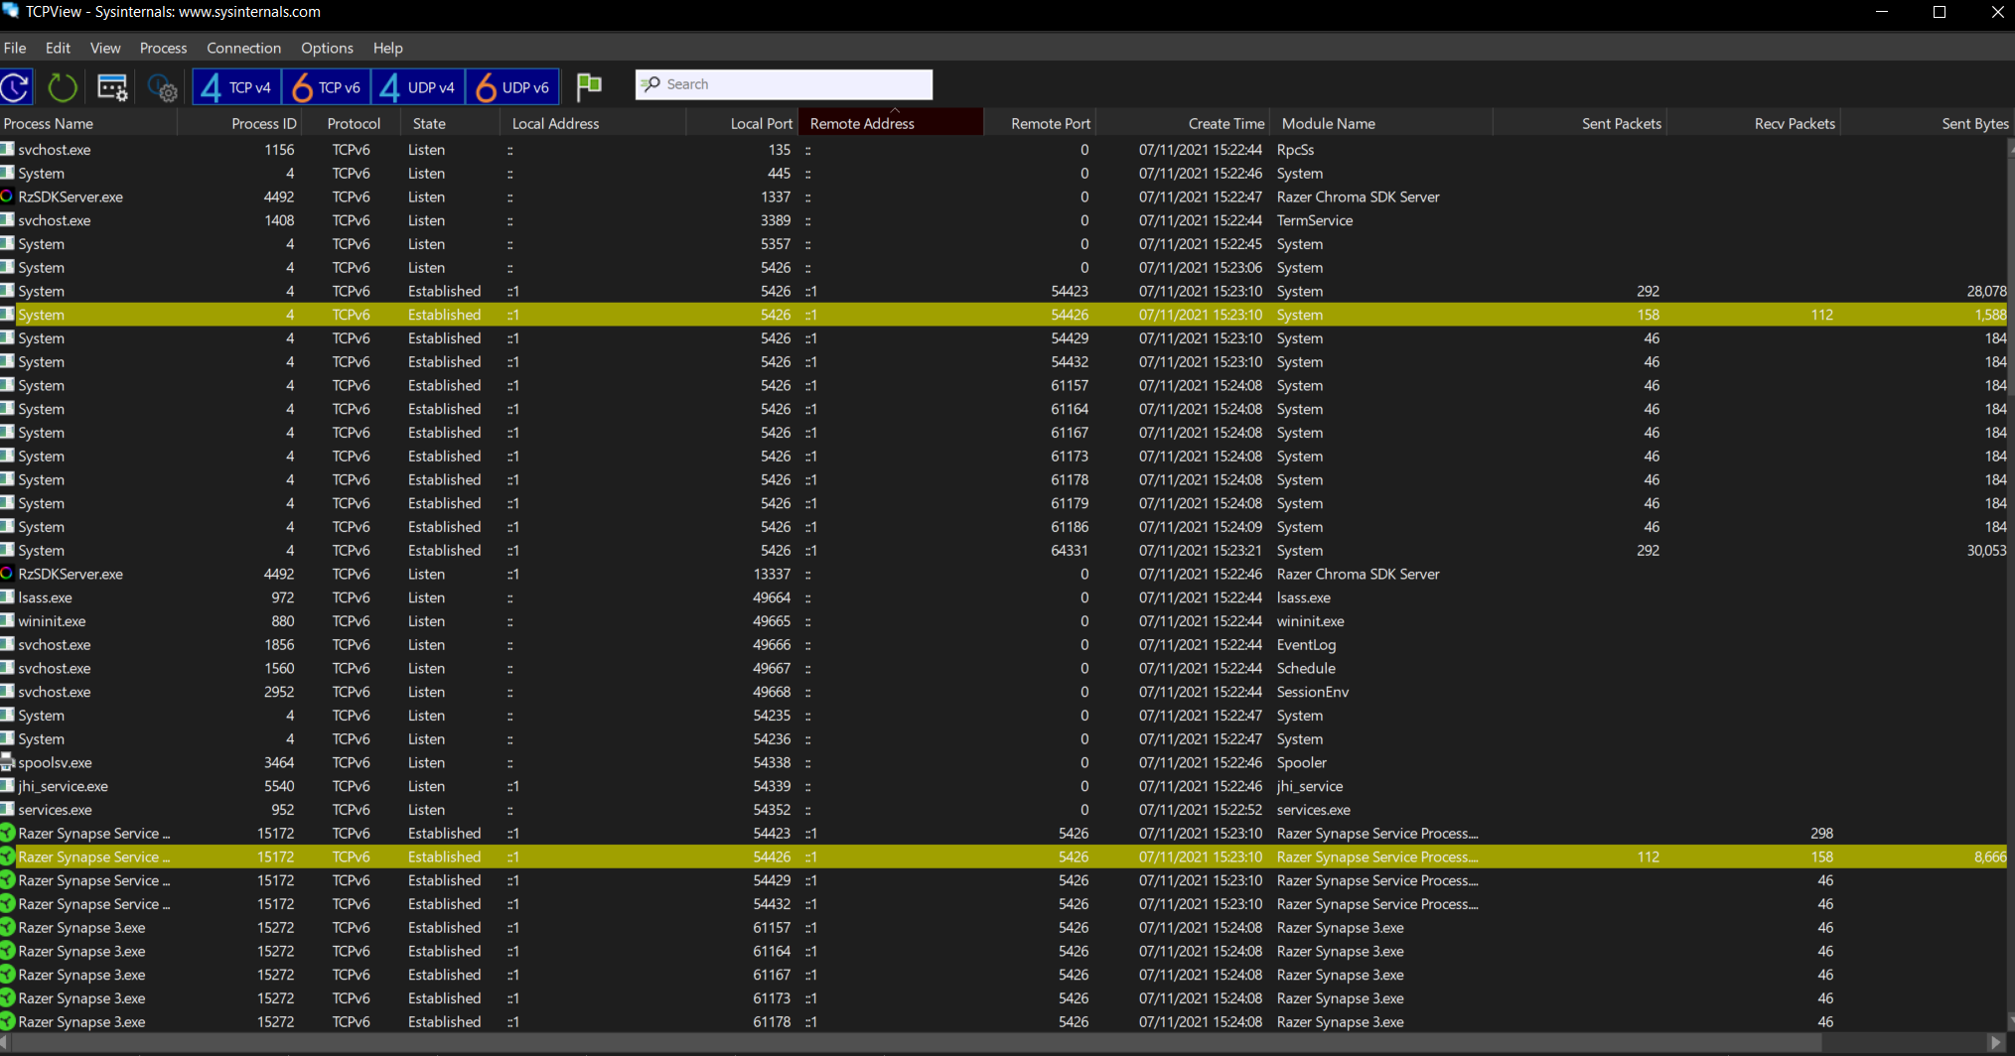
Task: Click the green flag states filter icon
Action: (x=589, y=86)
